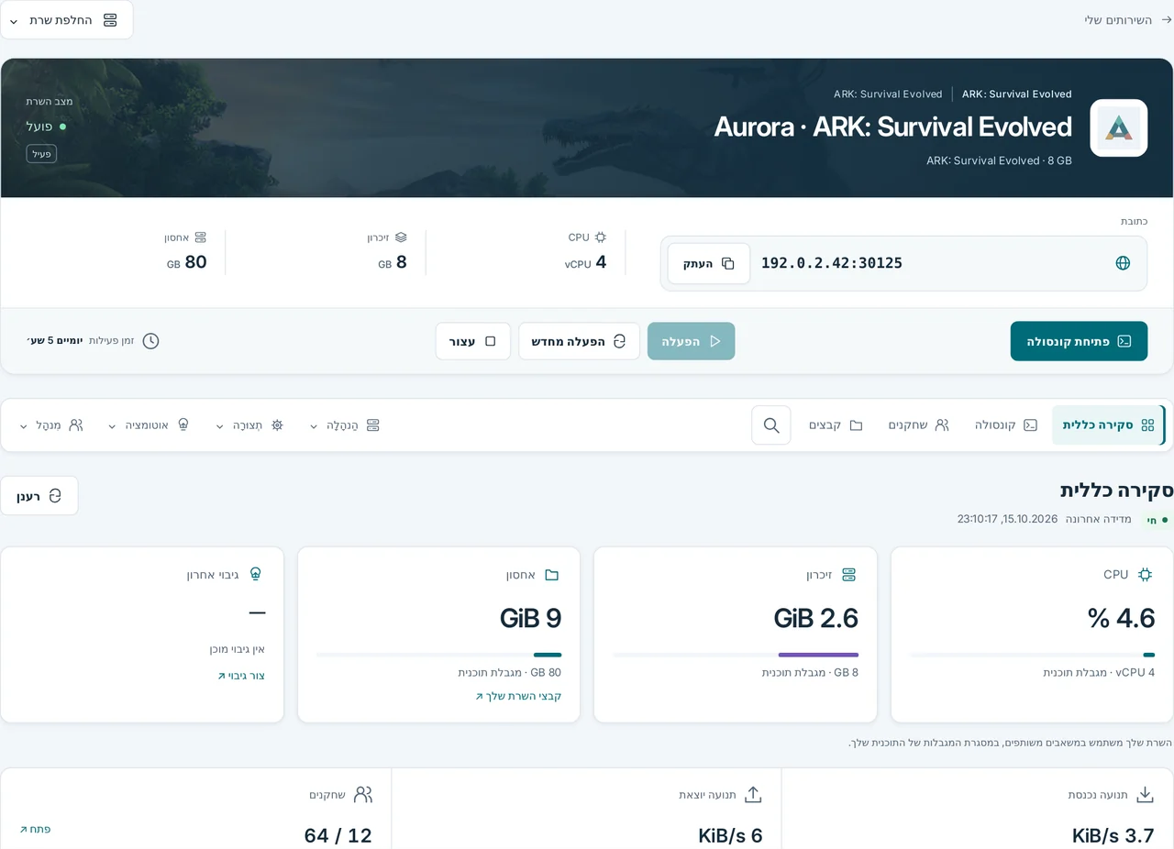Viewport: 1174px width, 849px height.
Task: Click the uptime clock icon
Action: 151,341
